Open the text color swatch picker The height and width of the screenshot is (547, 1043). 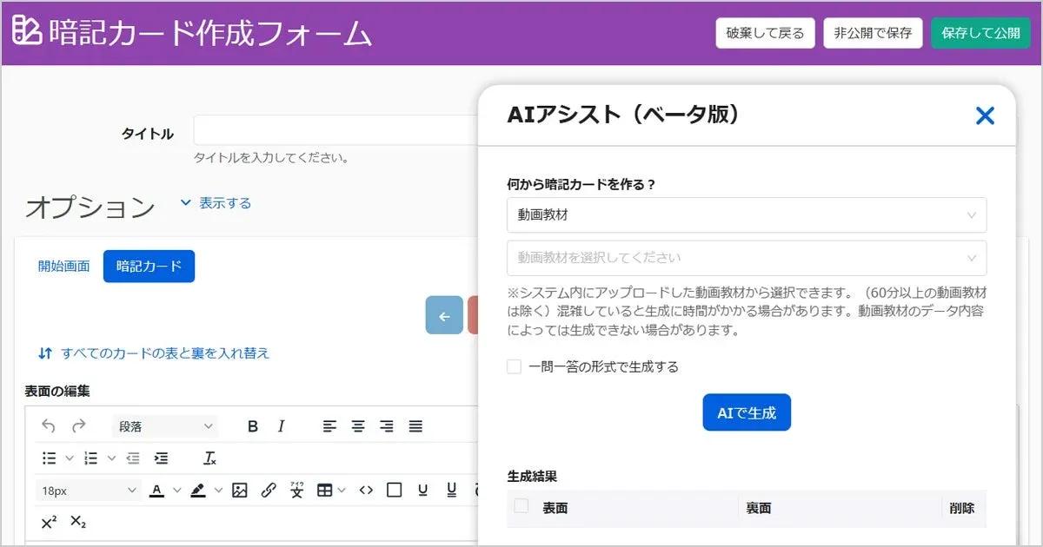coord(157,489)
